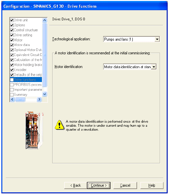This screenshot has width=169, height=194.
Task: Toggle the Defaults of the setpoint checkbox
Action: [12, 75]
